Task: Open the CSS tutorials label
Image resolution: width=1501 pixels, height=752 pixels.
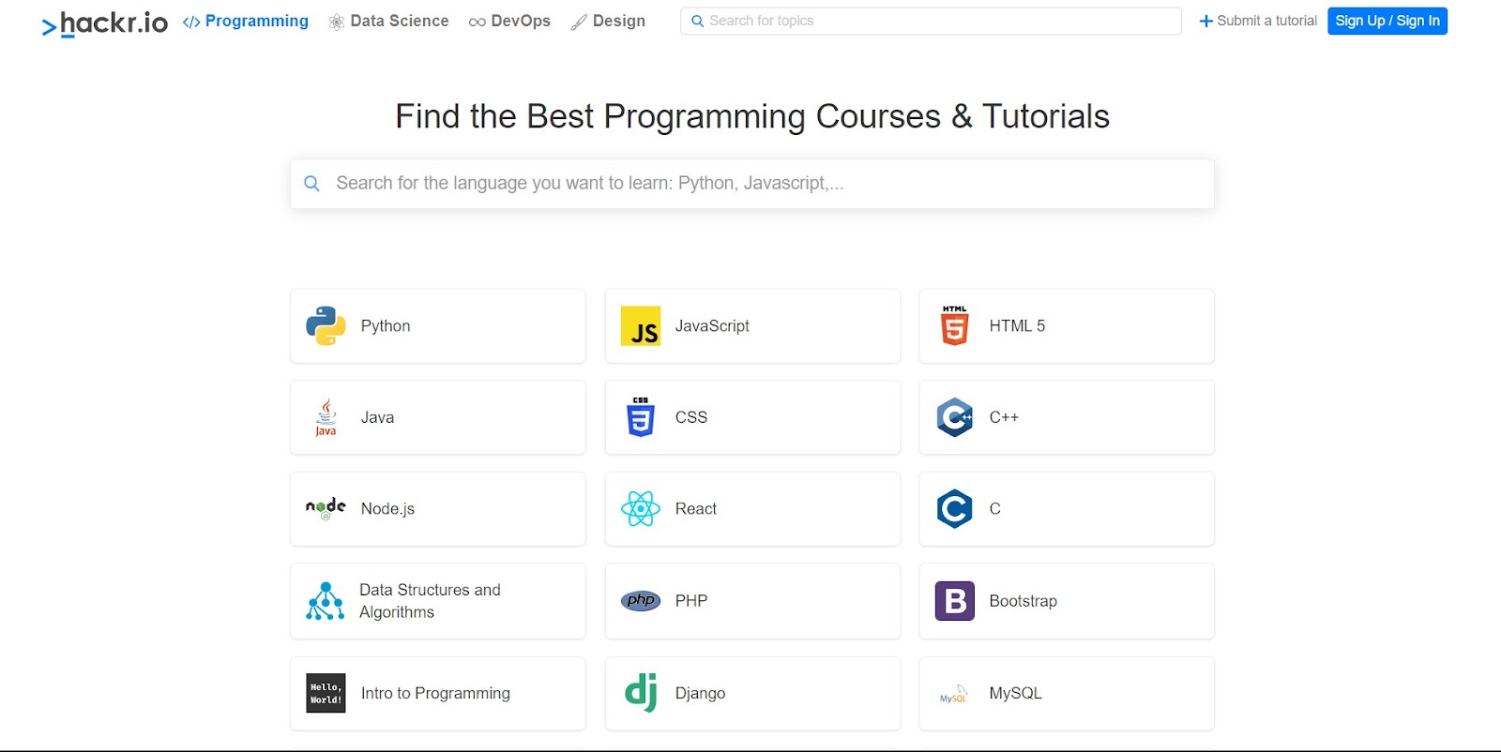Action: (691, 417)
